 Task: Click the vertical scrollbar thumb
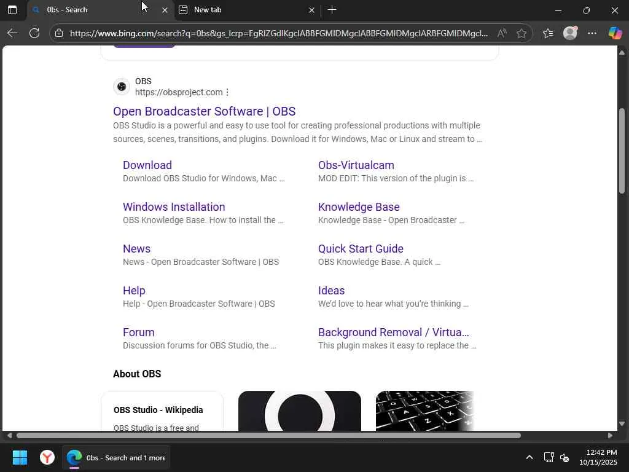[x=622, y=151]
